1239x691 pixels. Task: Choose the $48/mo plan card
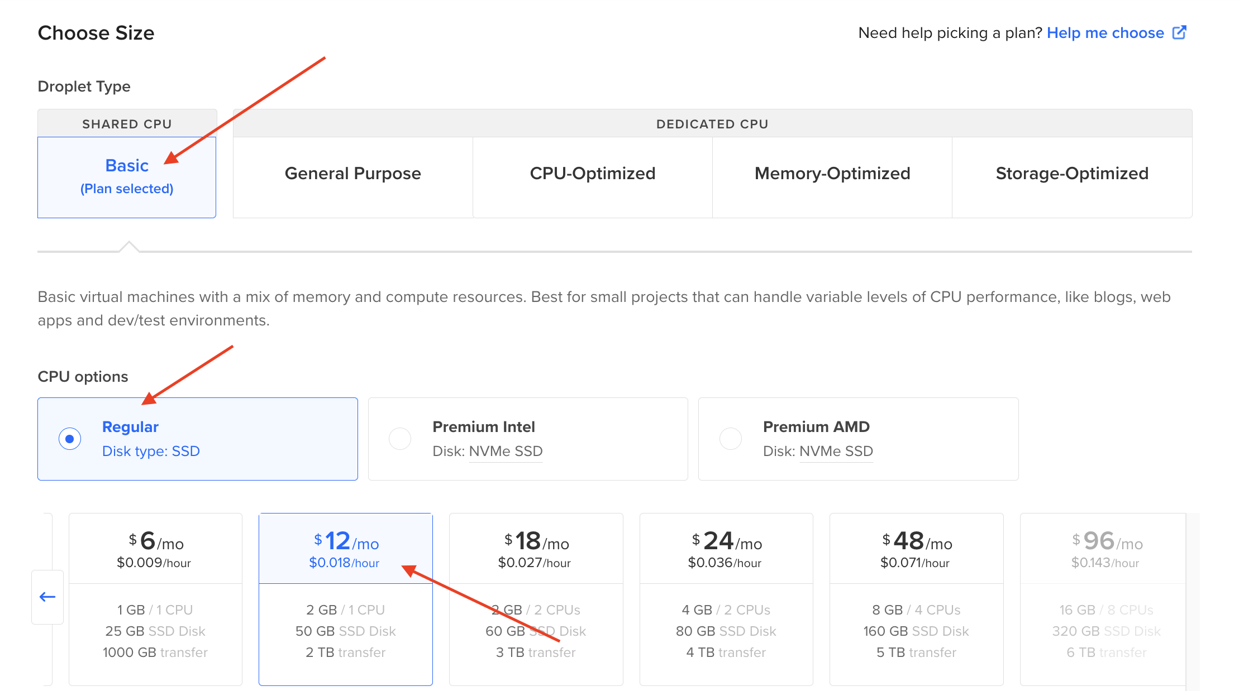click(x=916, y=599)
